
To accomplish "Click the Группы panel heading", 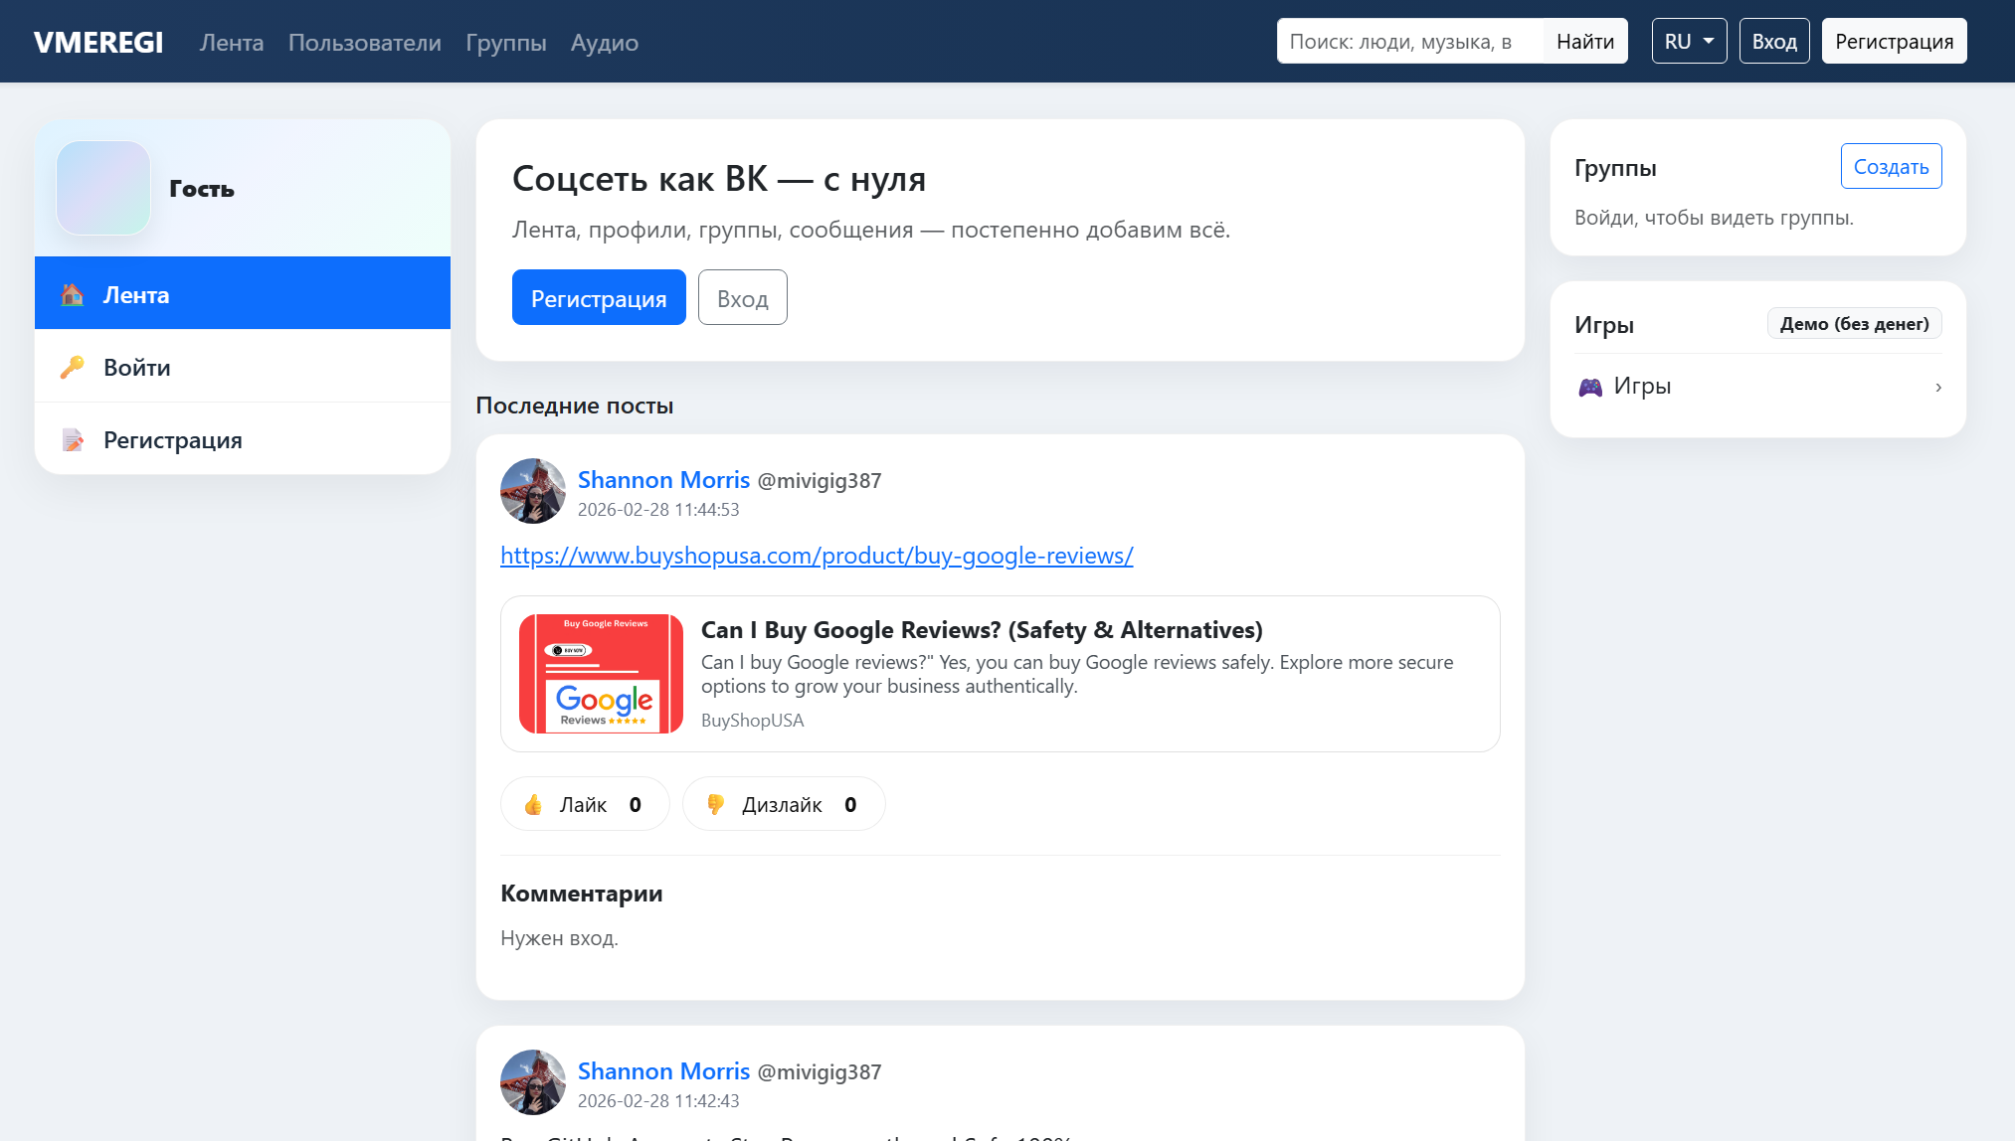I will pos(1615,168).
